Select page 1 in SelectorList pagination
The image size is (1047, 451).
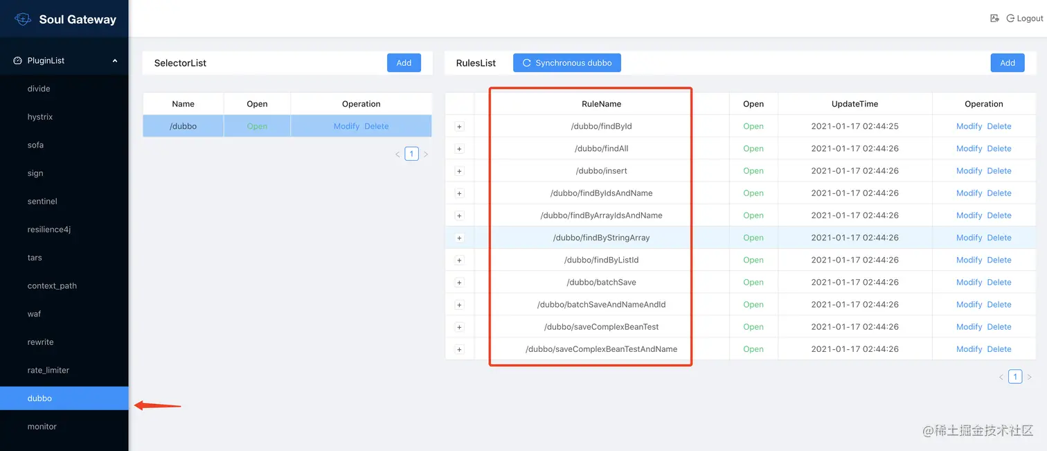pos(411,154)
